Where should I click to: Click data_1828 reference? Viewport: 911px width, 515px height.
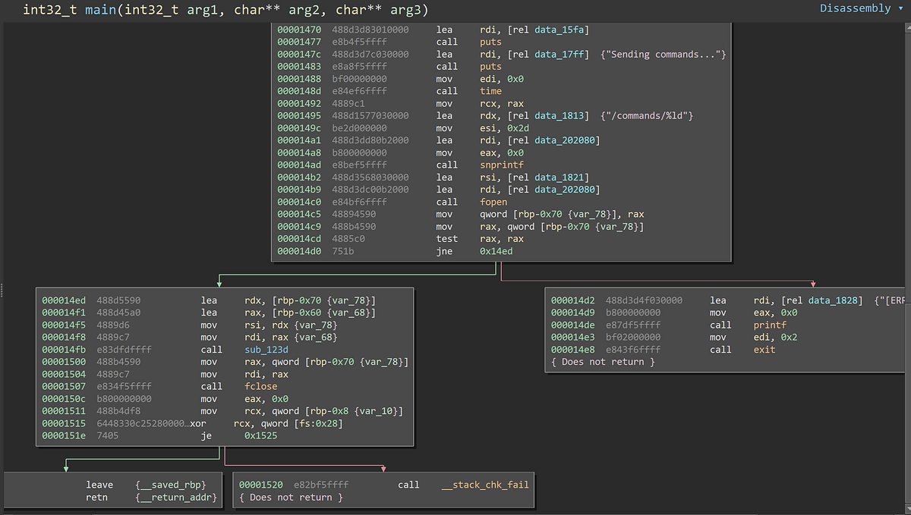[x=832, y=300]
